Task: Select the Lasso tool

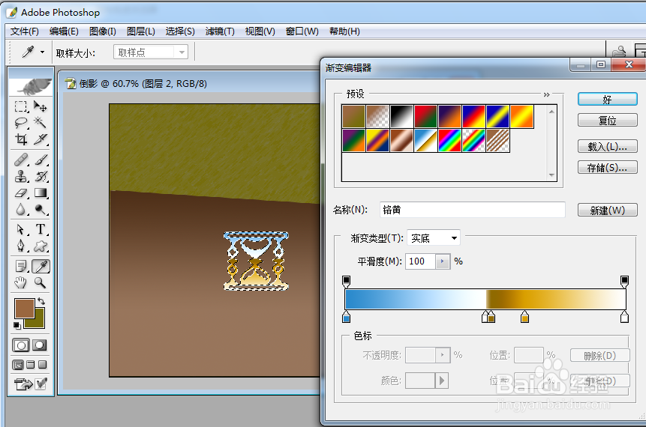Action: [21, 123]
